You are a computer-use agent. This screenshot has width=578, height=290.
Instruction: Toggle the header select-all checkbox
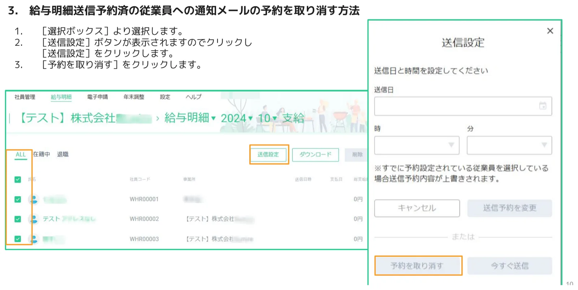tap(18, 179)
